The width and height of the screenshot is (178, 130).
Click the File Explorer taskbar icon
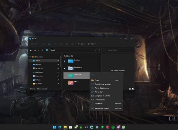(65, 127)
